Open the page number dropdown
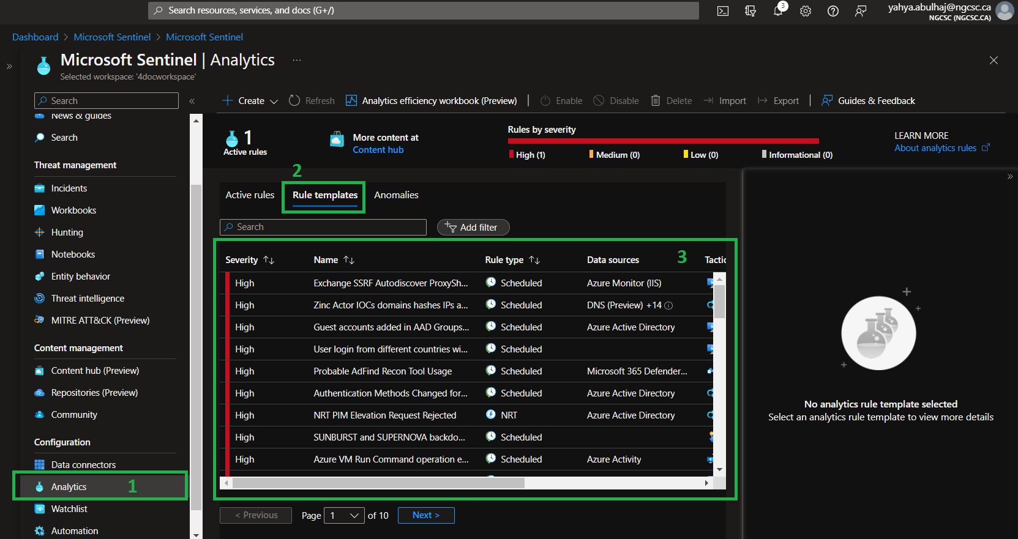 345,516
